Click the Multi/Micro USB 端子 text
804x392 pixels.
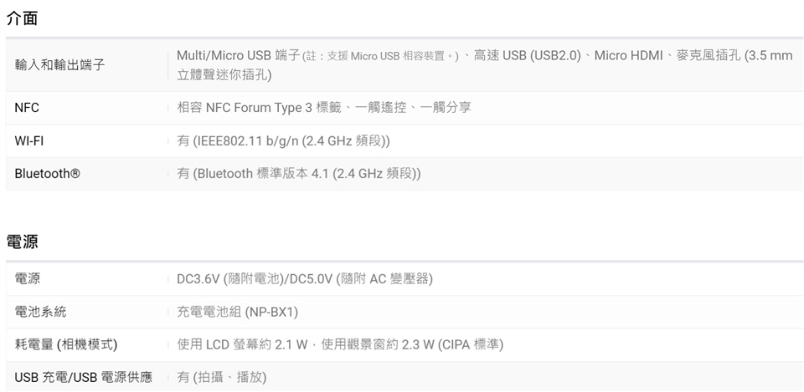pyautogui.click(x=238, y=55)
